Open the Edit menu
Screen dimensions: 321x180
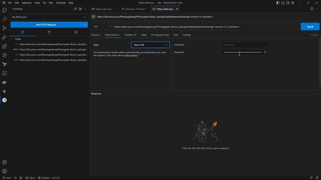coord(17,3)
